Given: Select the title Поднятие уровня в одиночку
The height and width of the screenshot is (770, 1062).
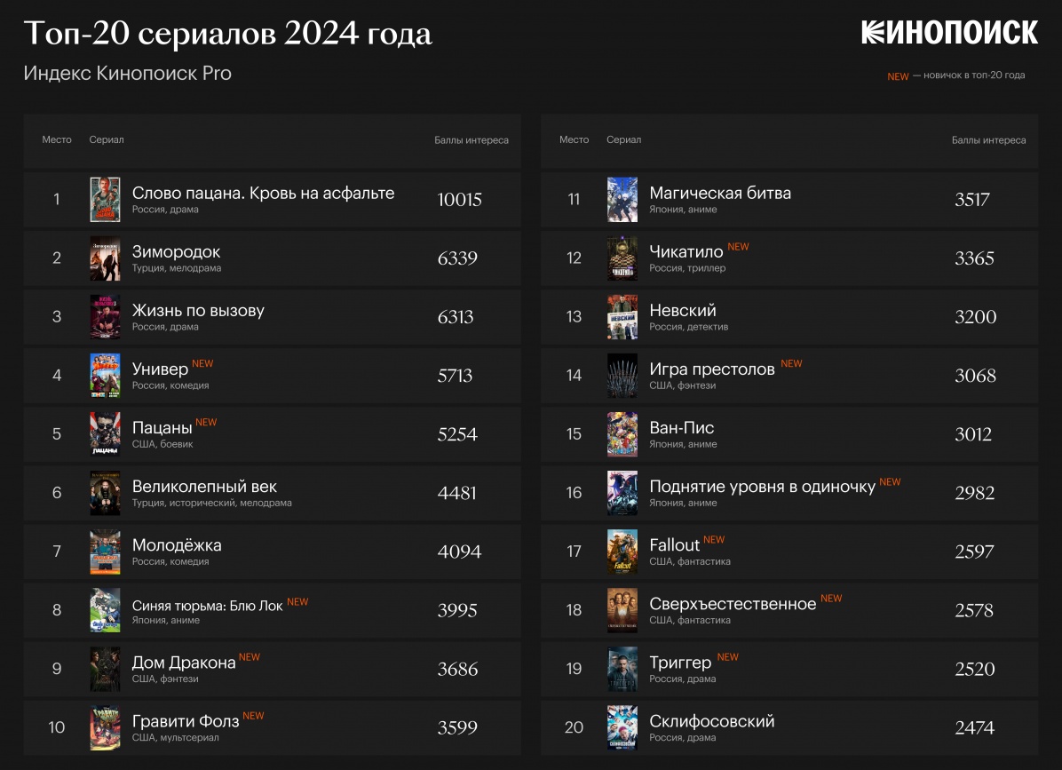Looking at the screenshot, I should [x=763, y=487].
